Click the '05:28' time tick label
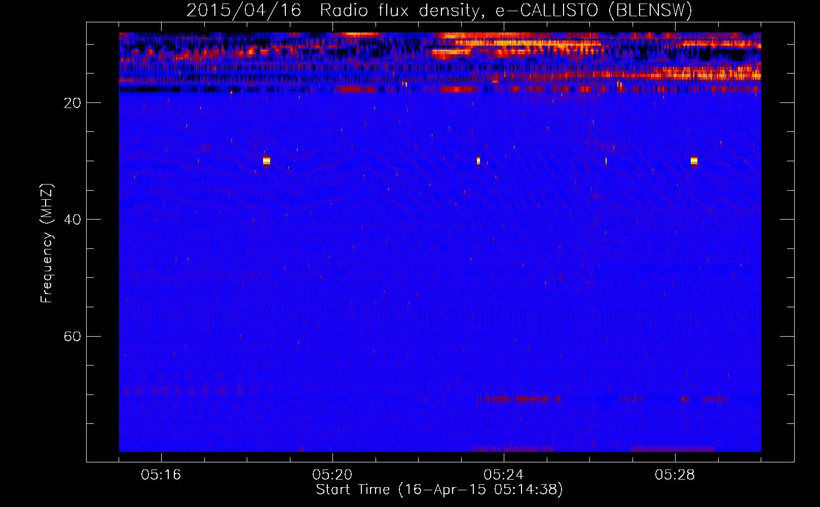The width and height of the screenshot is (820, 507). tap(675, 475)
